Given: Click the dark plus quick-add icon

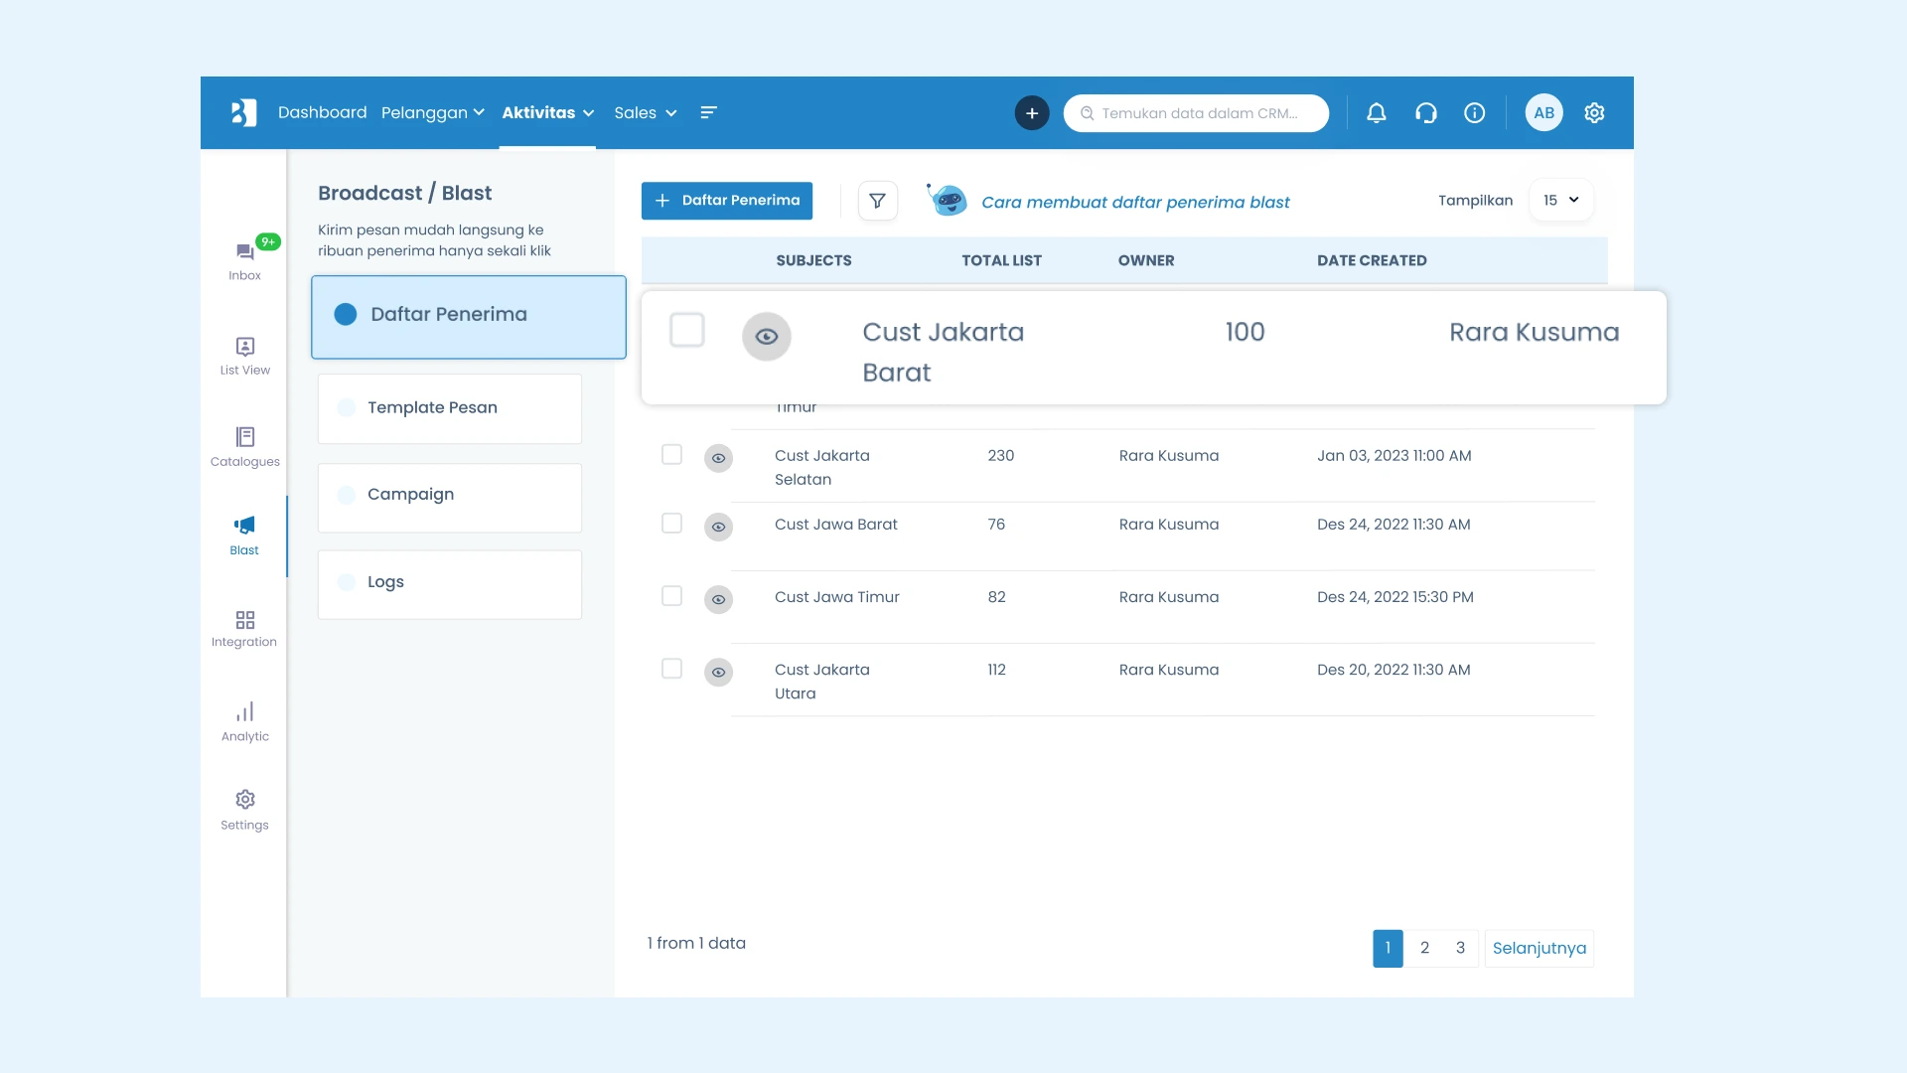Looking at the screenshot, I should coord(1032,113).
